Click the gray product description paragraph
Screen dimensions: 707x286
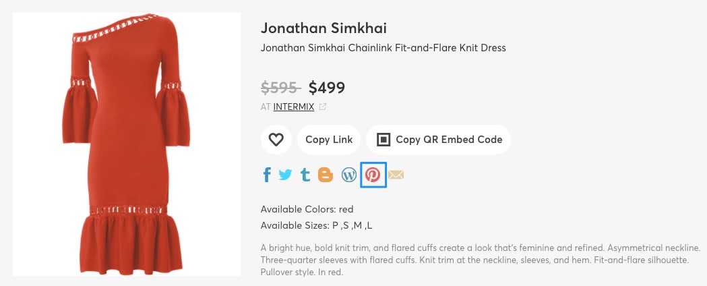click(481, 260)
